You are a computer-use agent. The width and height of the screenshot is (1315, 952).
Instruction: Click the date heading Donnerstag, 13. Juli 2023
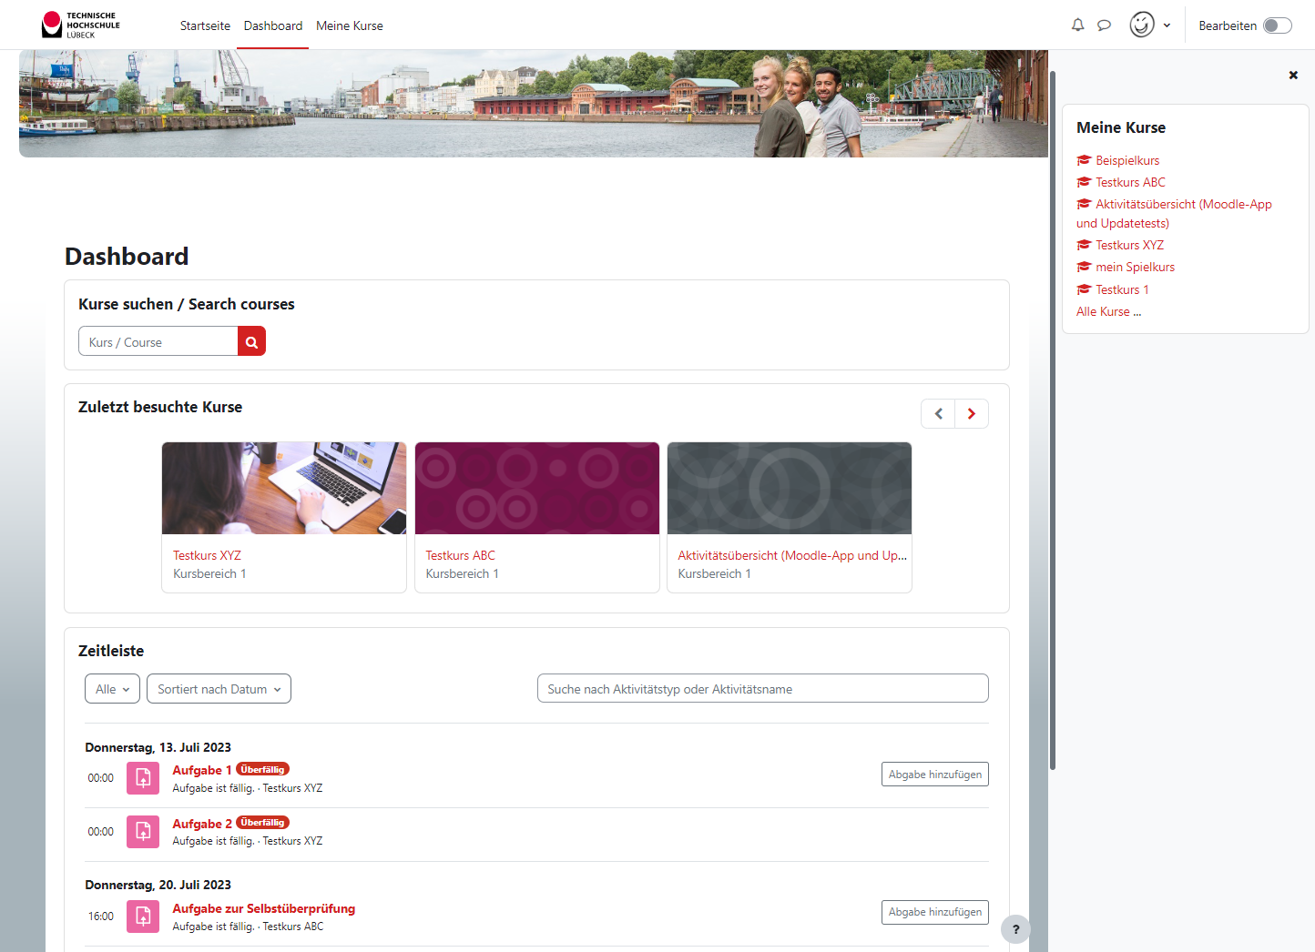[x=158, y=747]
